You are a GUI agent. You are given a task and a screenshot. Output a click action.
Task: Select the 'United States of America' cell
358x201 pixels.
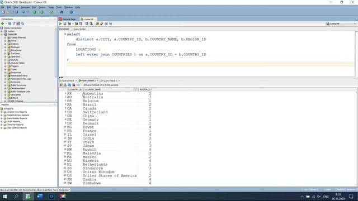(110, 176)
